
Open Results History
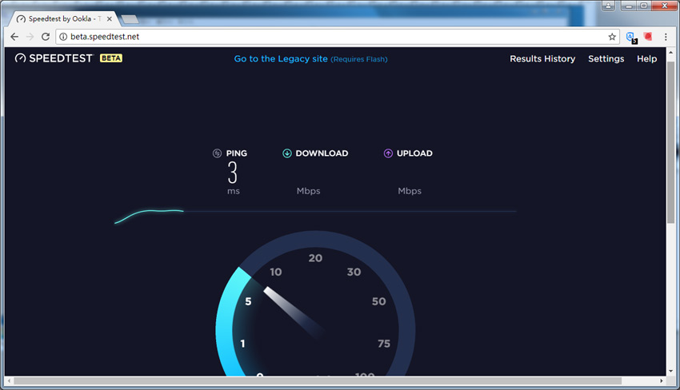coord(542,59)
